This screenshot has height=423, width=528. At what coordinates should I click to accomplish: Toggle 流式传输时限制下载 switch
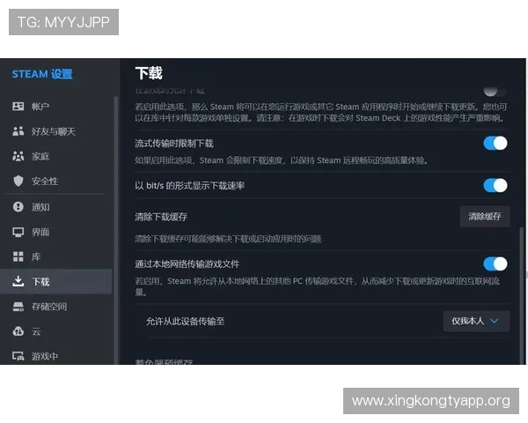pos(495,144)
